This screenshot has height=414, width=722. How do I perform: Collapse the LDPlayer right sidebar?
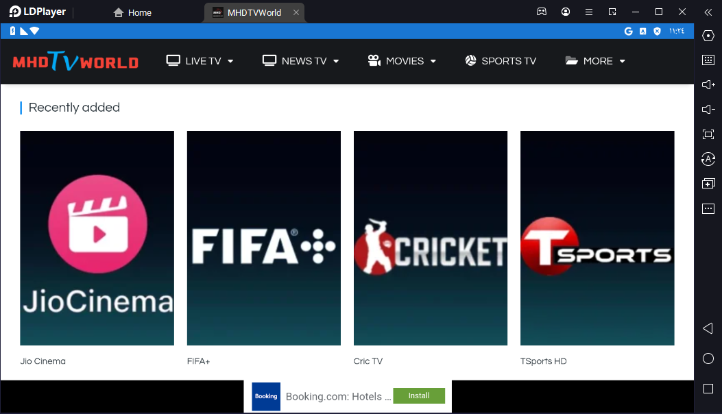tap(708, 12)
